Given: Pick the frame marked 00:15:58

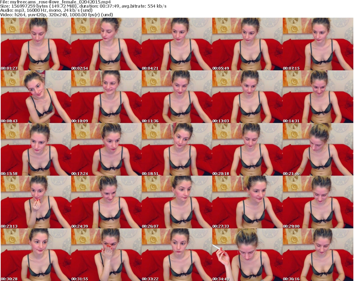Looking at the screenshot, I should (x=36, y=149).
